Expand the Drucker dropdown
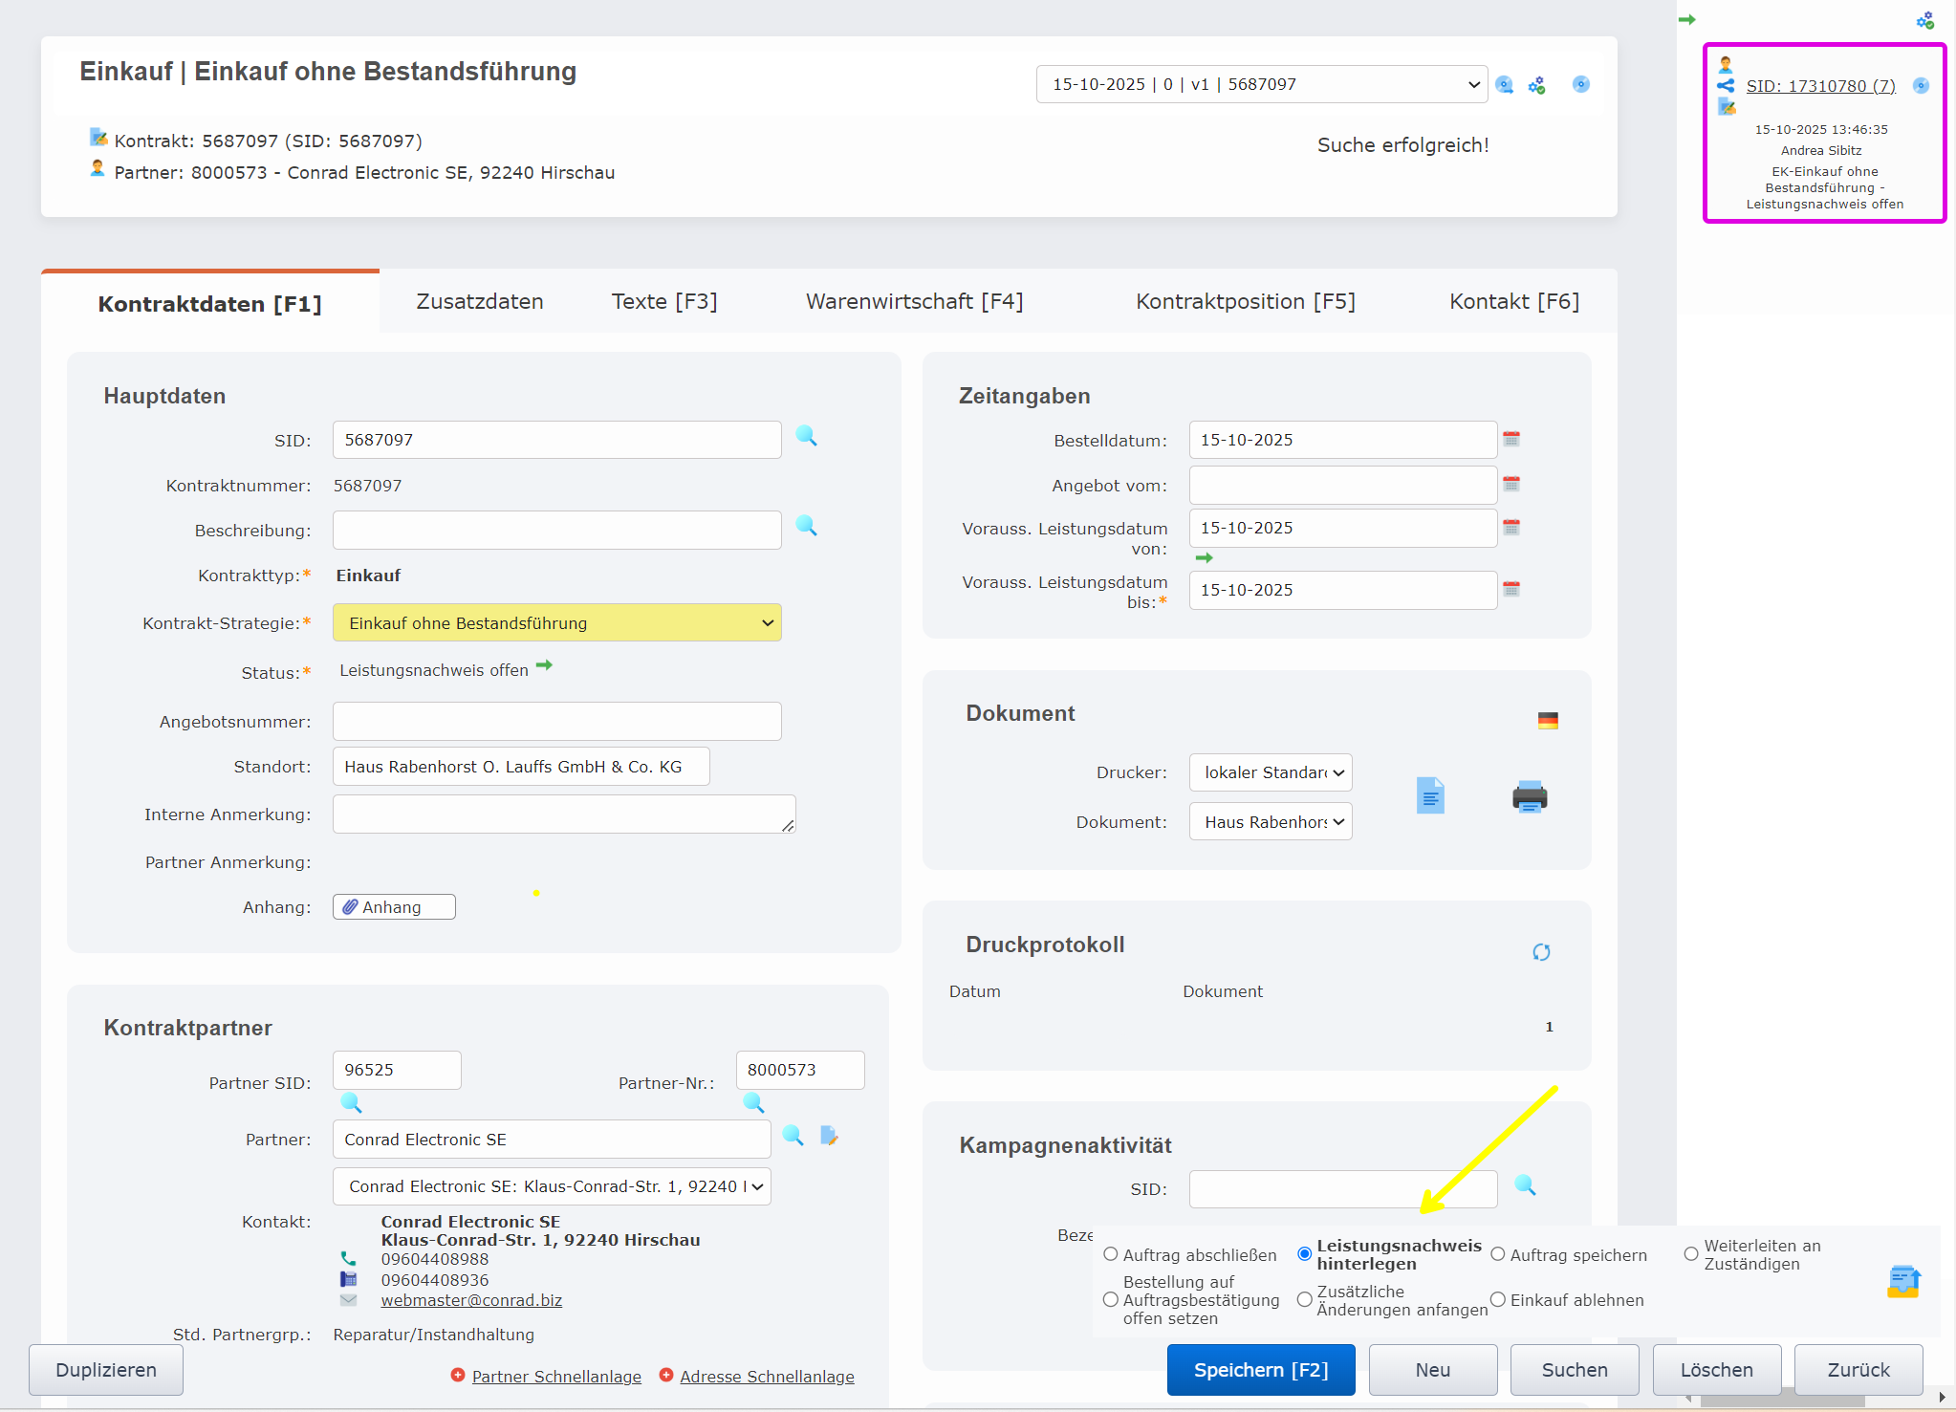1956x1412 pixels. click(1271, 772)
